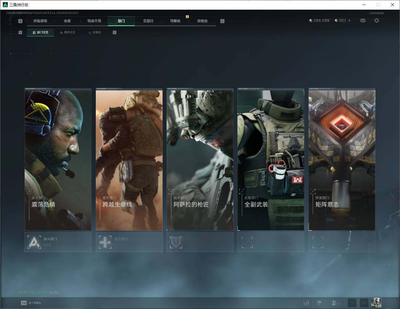
Task: Click the player avatar in bottom bar
Action: pos(376,303)
